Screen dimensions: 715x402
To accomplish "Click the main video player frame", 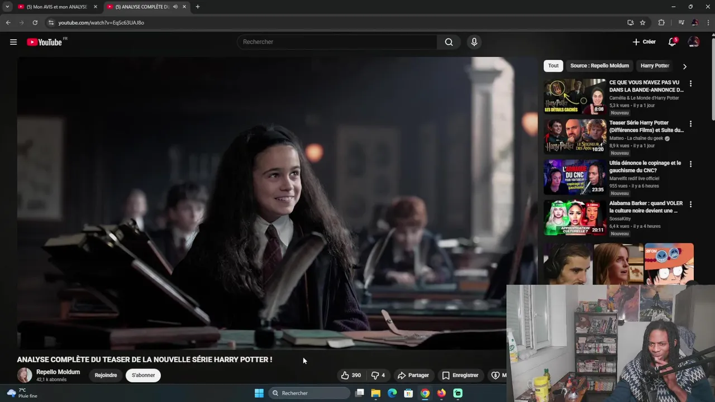I will point(277,203).
